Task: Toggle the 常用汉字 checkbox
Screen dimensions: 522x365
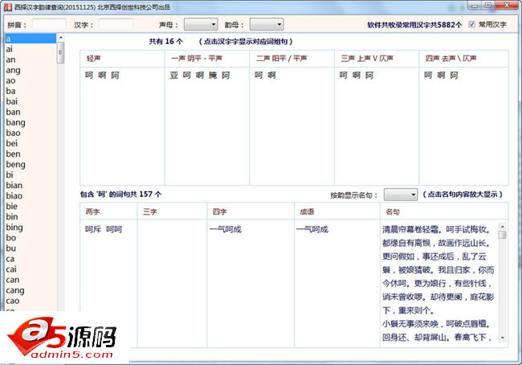Action: (471, 24)
